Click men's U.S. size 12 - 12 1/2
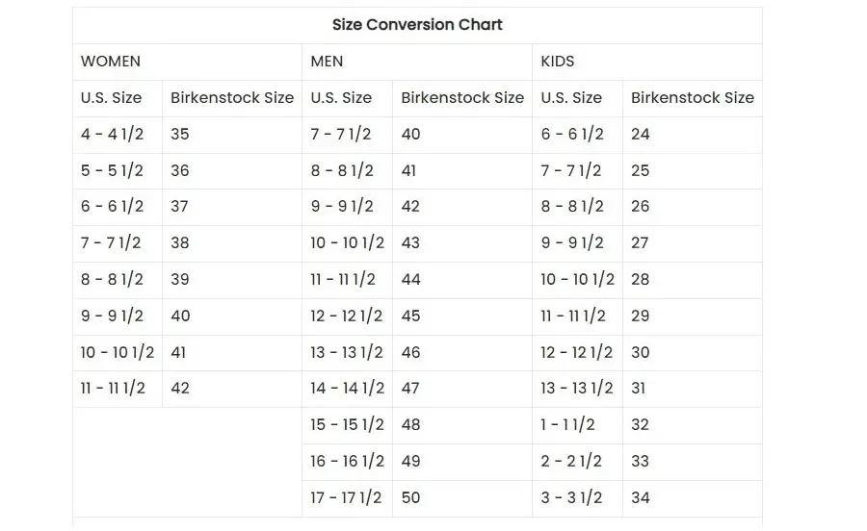 pos(347,316)
